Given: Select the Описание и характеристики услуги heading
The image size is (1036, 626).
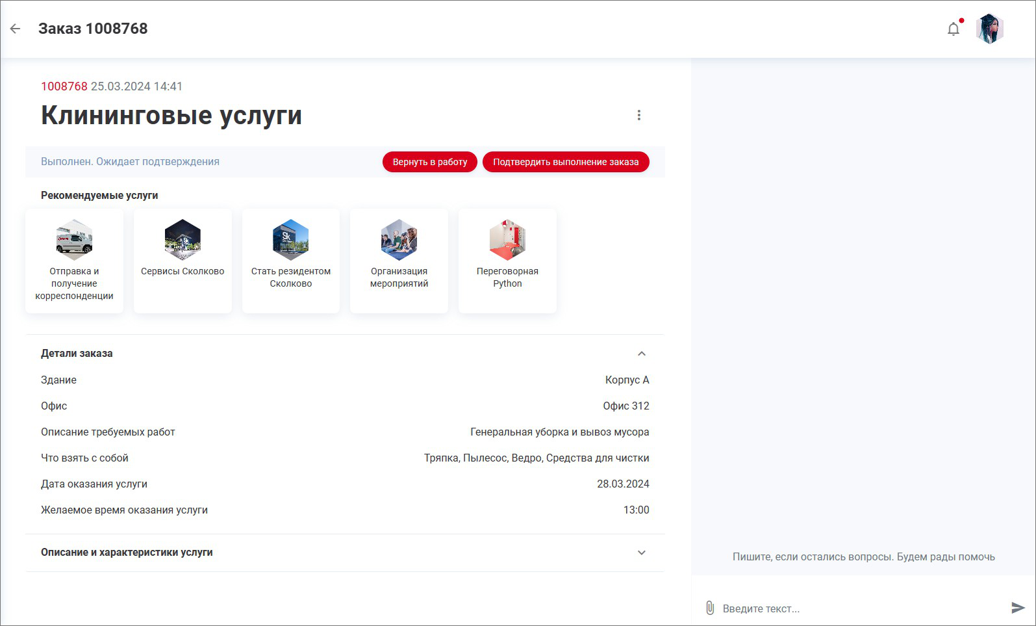Looking at the screenshot, I should tap(127, 553).
